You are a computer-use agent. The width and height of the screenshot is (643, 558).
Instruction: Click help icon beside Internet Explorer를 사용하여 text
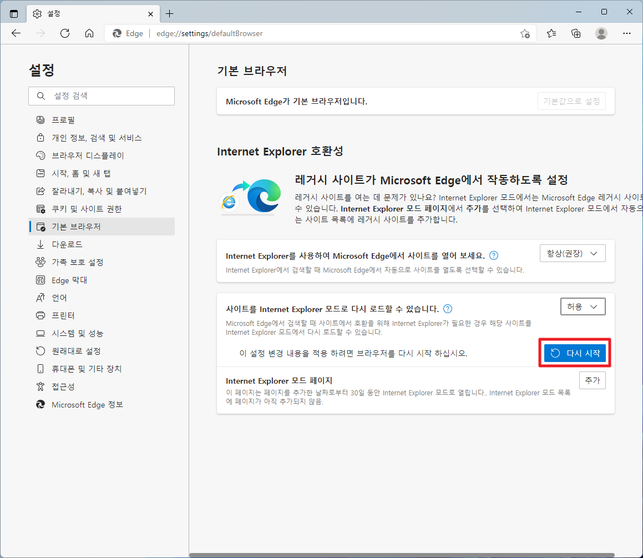(494, 255)
